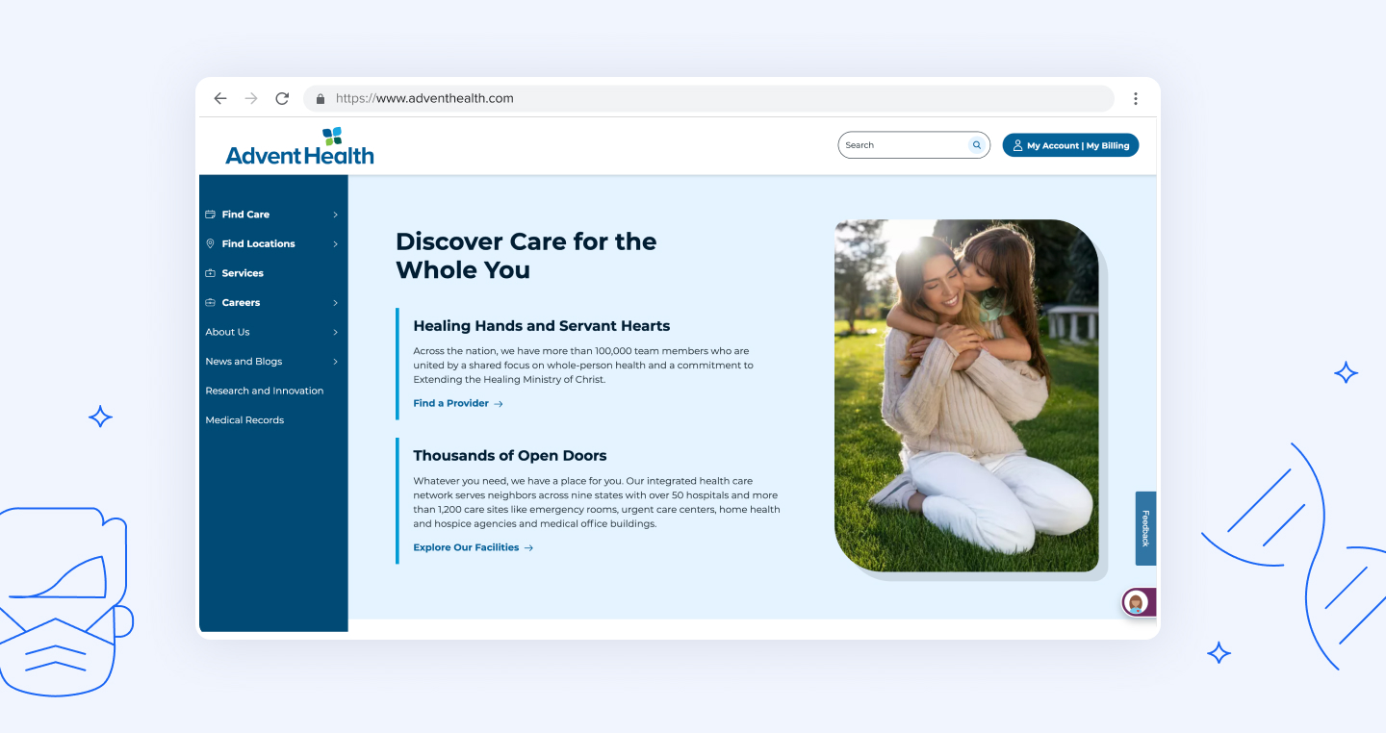Select Medical Records in sidebar
The image size is (1386, 733).
(x=244, y=420)
